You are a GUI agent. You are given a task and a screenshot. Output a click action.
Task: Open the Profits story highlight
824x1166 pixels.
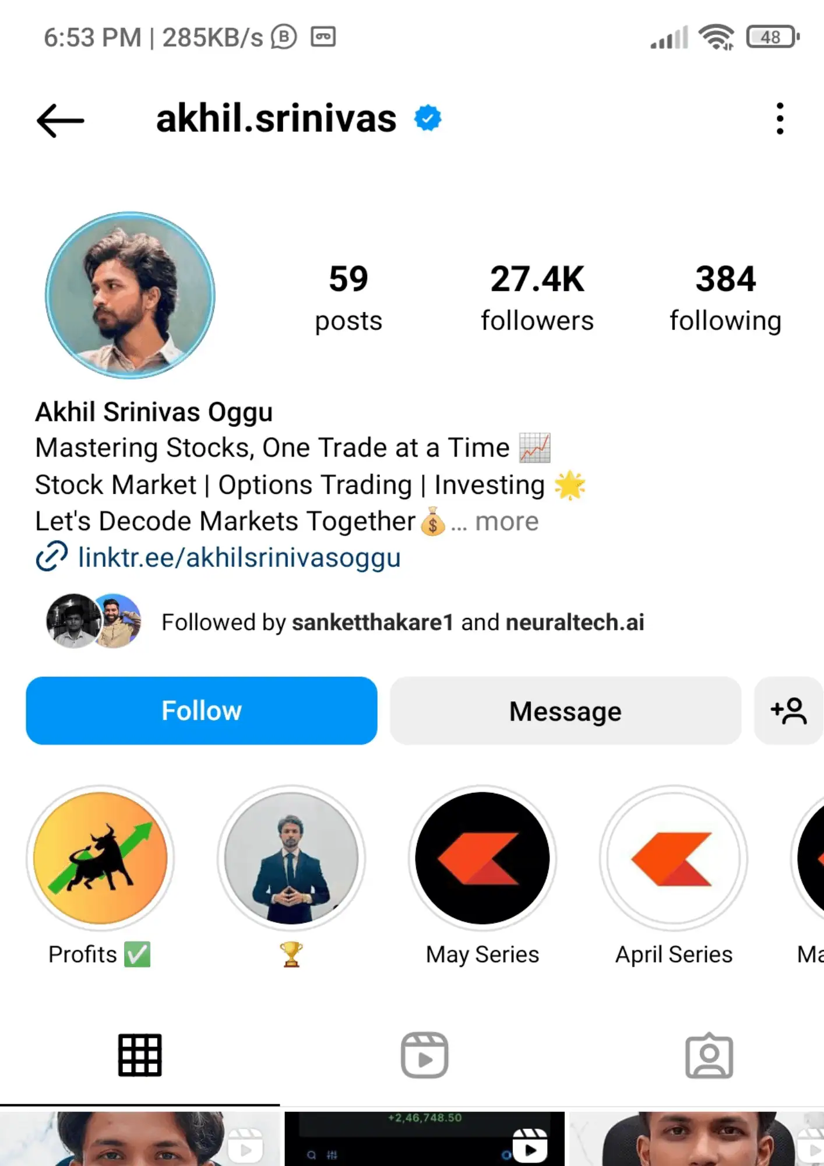tap(100, 858)
